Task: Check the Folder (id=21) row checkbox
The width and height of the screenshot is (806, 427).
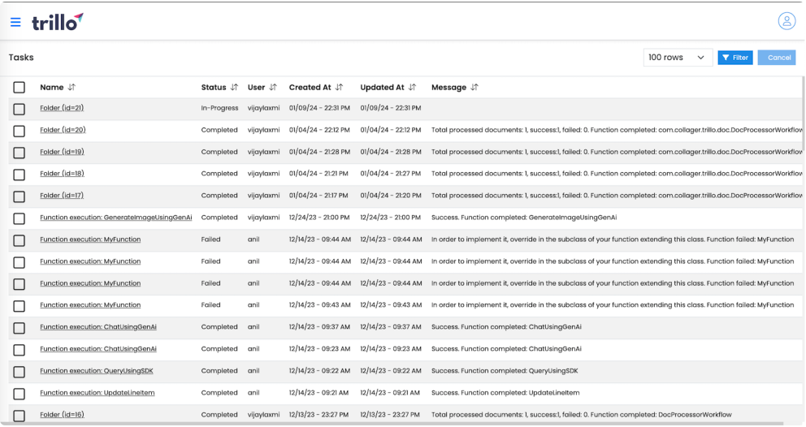Action: pos(19,109)
